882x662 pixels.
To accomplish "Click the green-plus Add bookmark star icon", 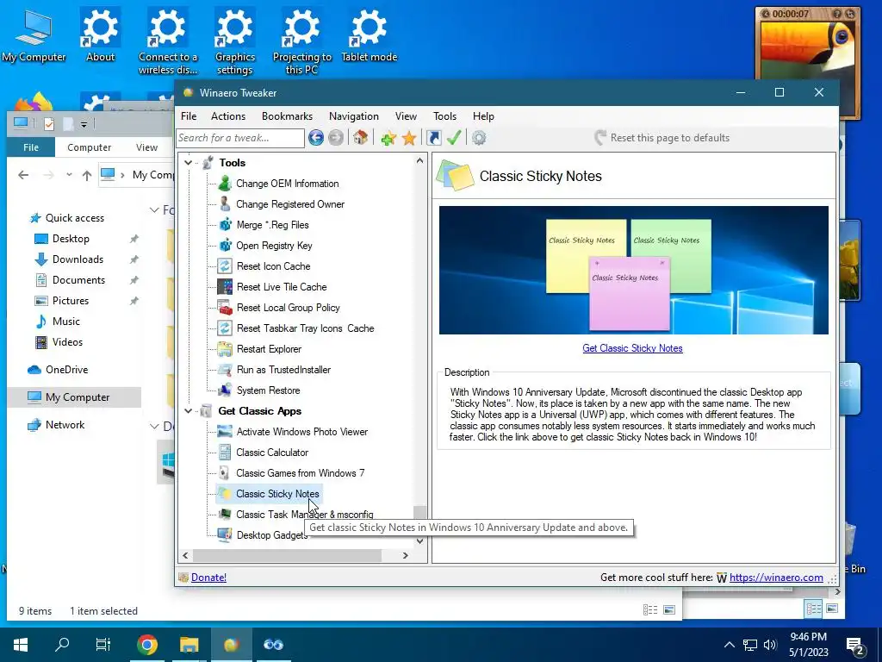I will pos(388,138).
